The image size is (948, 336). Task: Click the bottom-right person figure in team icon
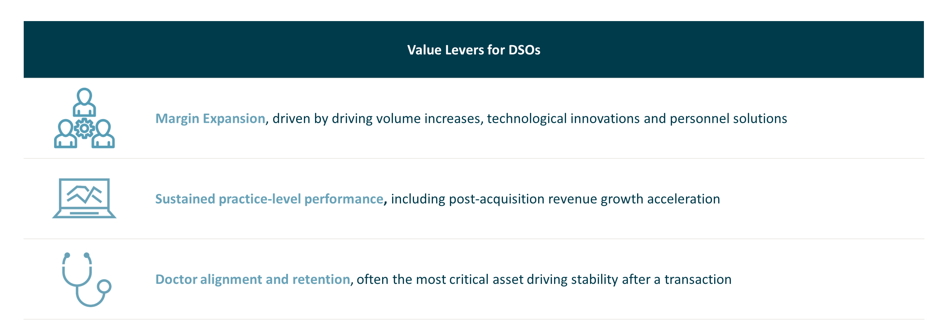pyautogui.click(x=103, y=134)
